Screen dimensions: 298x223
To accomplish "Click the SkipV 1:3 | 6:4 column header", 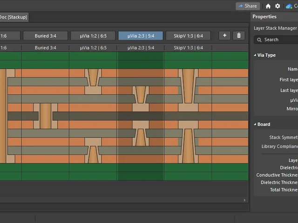I will click(x=188, y=48).
